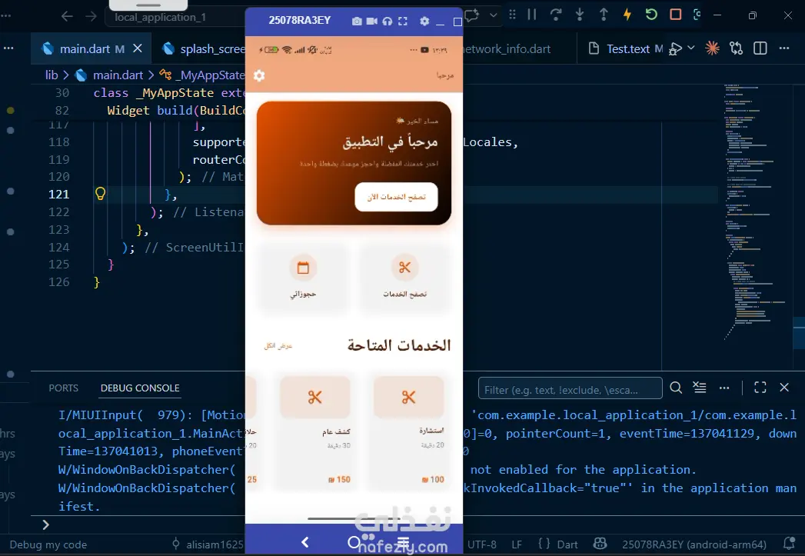Click the orange starburst icon in editor actions
This screenshot has height=556, width=805.
(x=712, y=48)
